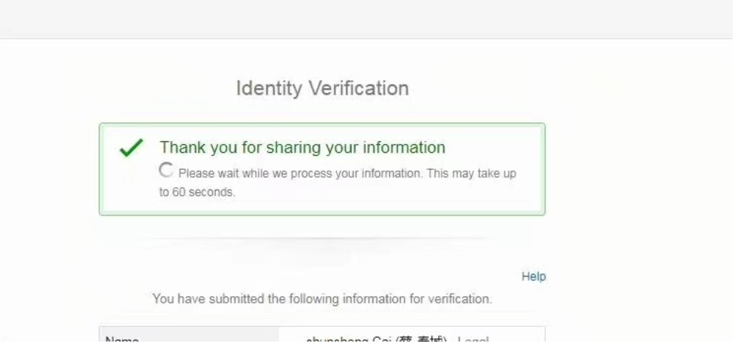Click the 'Legal' text beside the name
748x359 pixels.
click(x=472, y=341)
